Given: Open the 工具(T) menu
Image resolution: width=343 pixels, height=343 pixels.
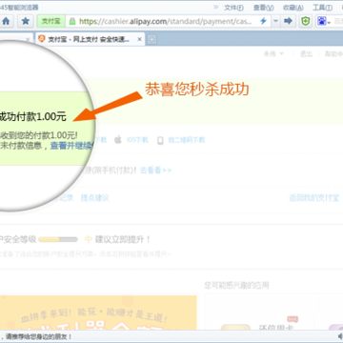Looking at the screenshot, I should point(322,8).
